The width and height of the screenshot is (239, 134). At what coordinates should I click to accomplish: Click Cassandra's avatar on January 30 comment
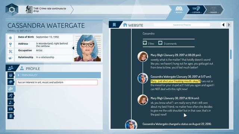click(x=143, y=78)
